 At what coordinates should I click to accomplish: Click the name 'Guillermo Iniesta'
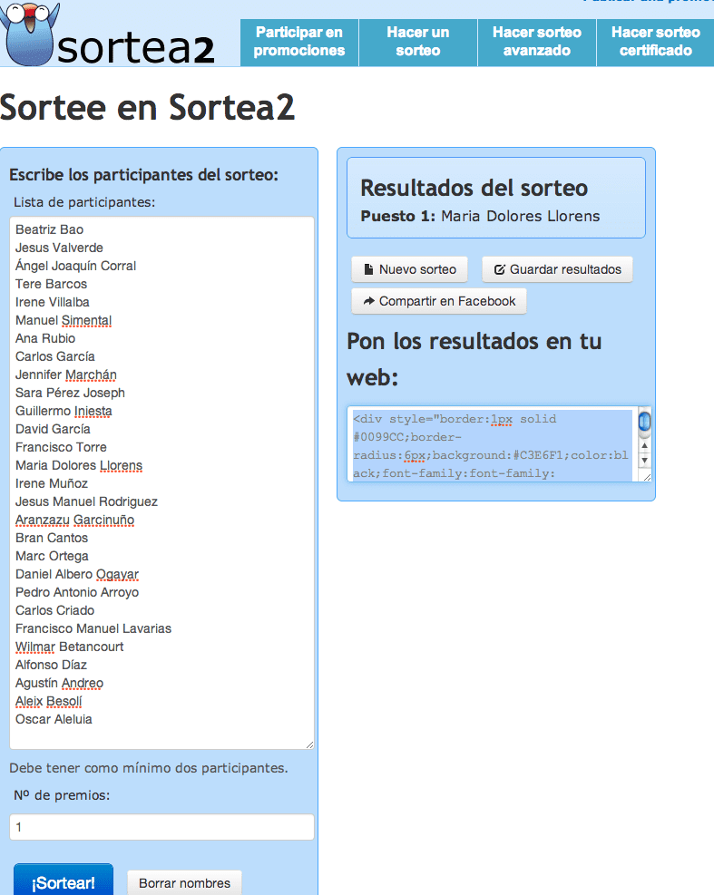[x=64, y=411]
